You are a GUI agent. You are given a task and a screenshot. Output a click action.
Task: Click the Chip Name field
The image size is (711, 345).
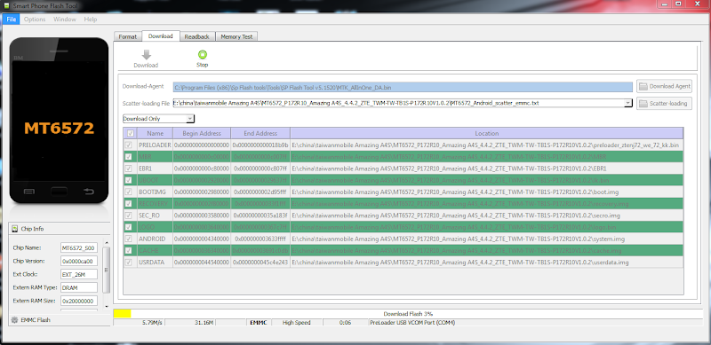[x=79, y=247]
